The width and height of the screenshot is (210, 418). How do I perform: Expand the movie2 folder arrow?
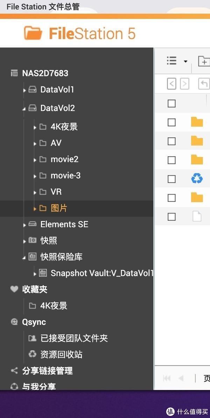[x=35, y=160]
